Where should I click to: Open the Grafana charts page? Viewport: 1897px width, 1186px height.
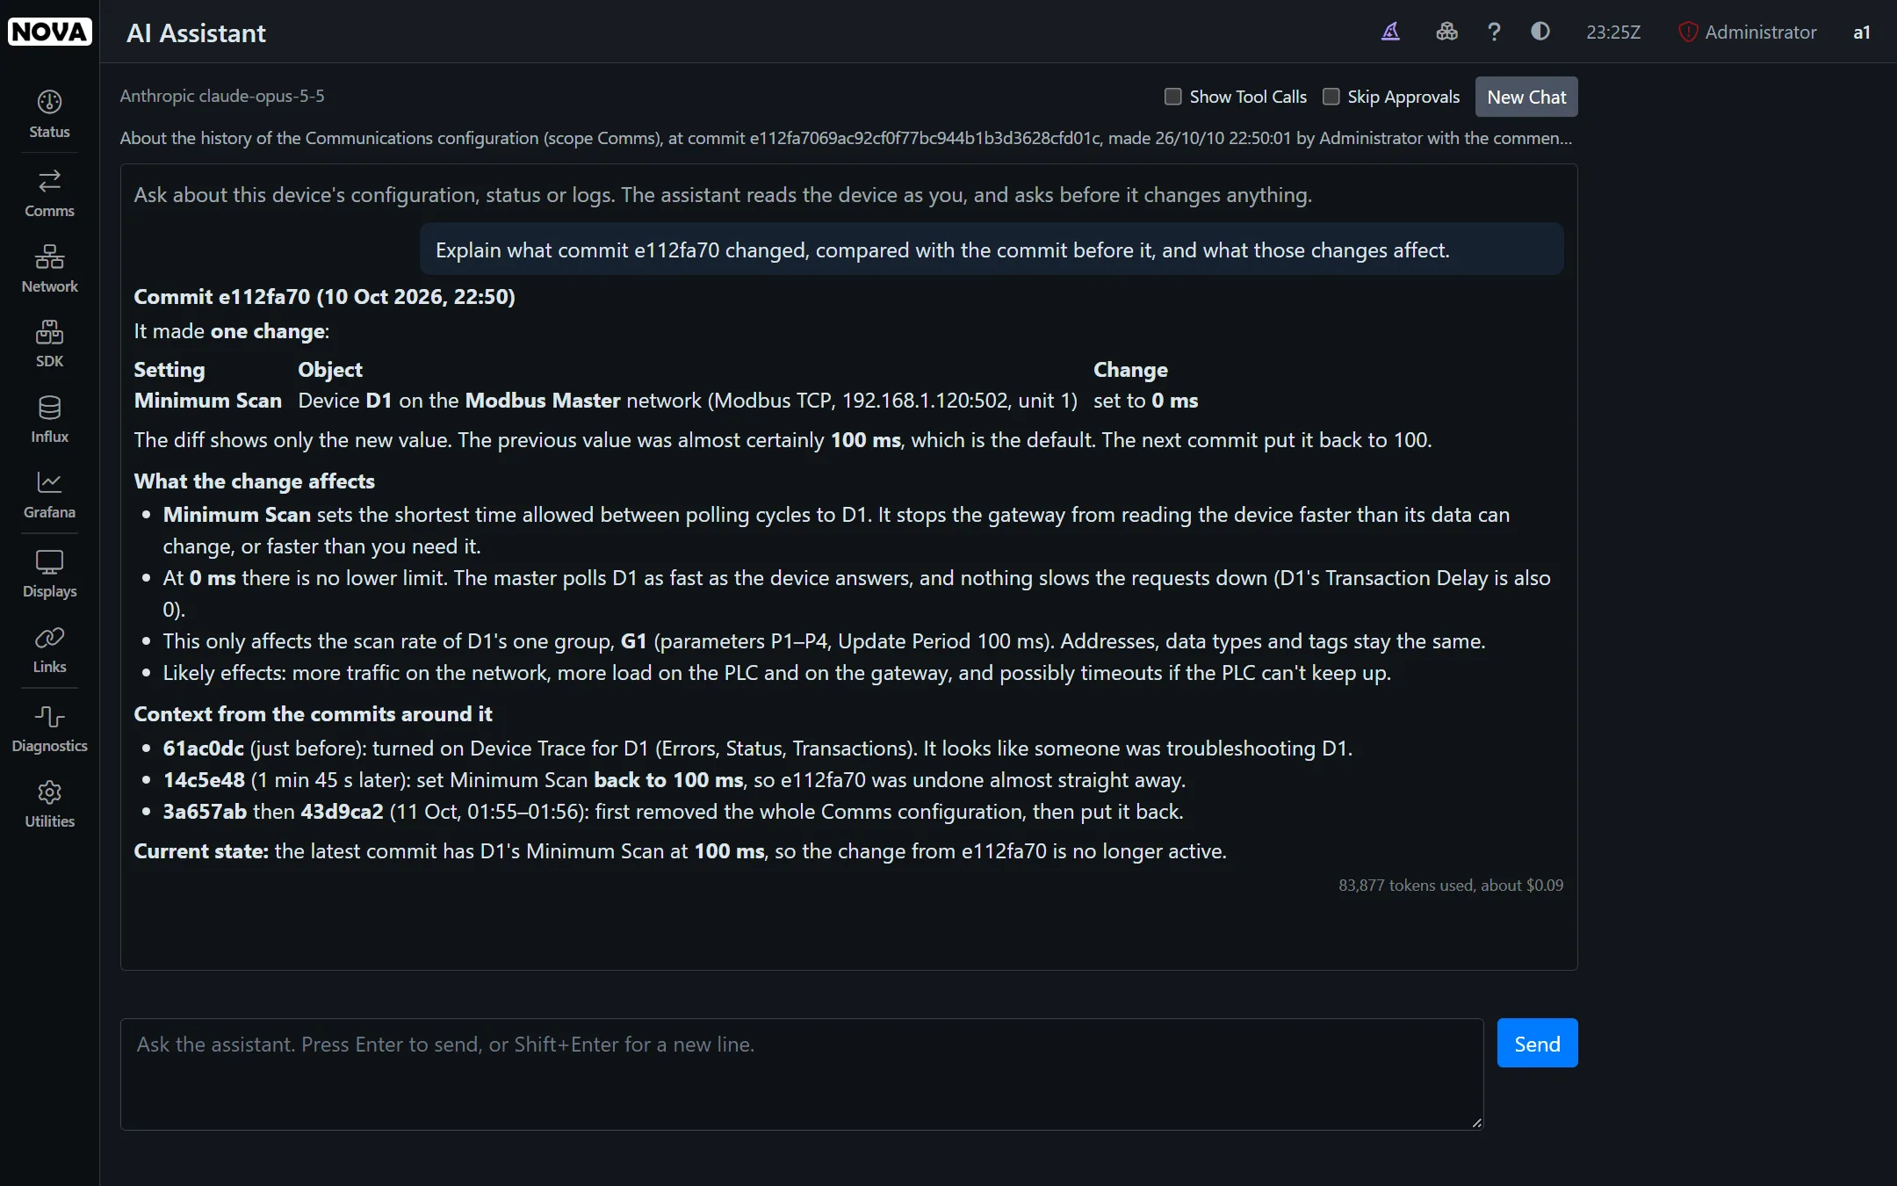49,495
